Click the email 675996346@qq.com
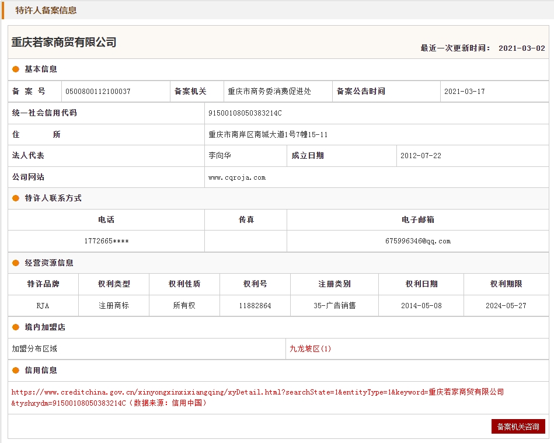Viewport: 554px width, 443px height. pos(417,241)
